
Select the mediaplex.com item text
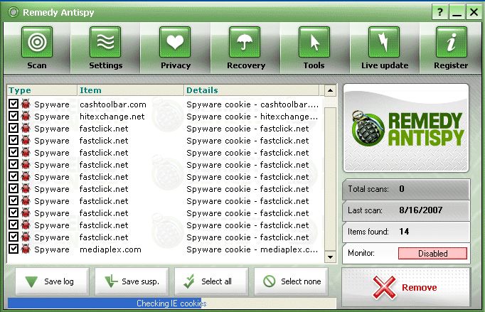(x=110, y=249)
